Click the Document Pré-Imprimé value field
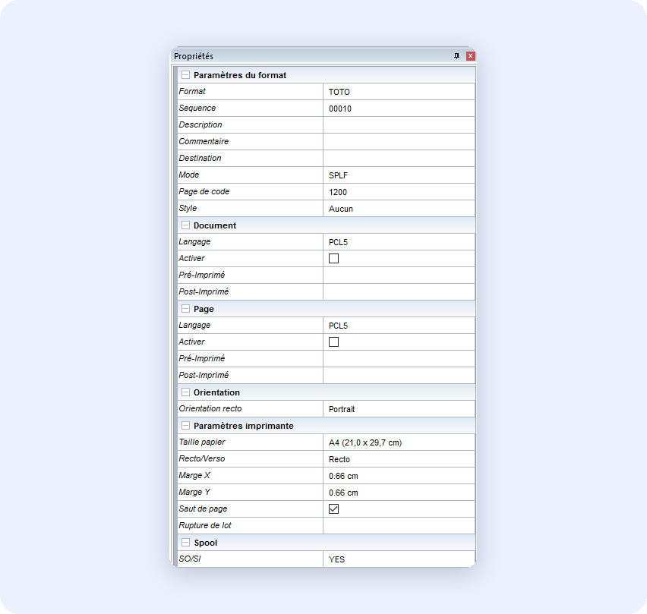 pyautogui.click(x=399, y=275)
